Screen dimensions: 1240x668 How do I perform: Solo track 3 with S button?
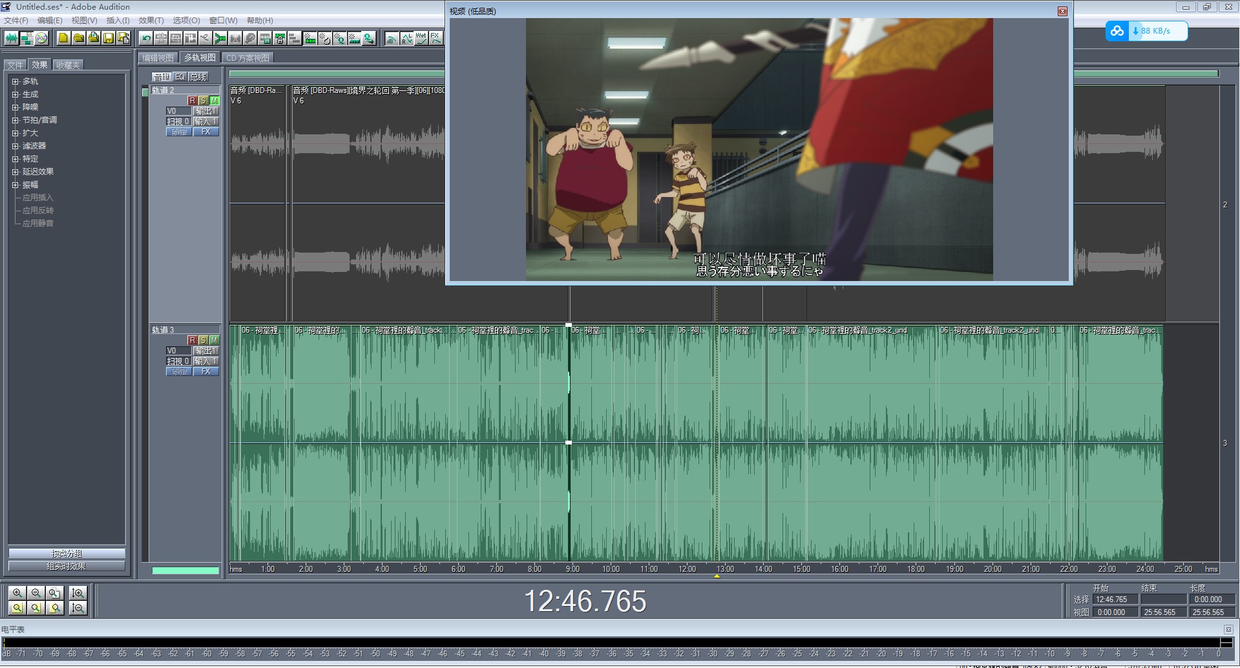point(203,340)
